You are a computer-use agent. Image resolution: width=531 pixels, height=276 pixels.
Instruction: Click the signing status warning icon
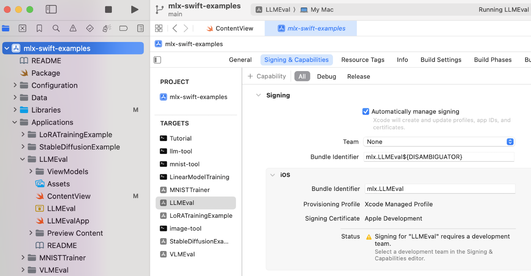(369, 237)
